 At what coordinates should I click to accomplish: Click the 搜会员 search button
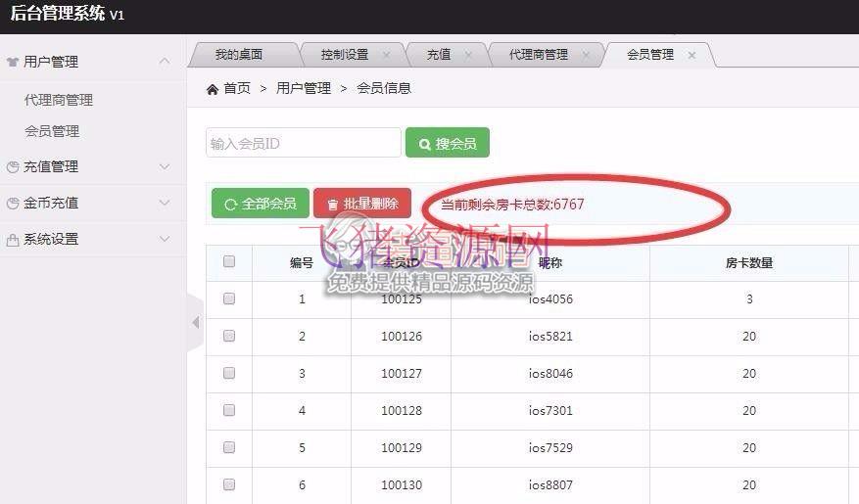(x=447, y=143)
